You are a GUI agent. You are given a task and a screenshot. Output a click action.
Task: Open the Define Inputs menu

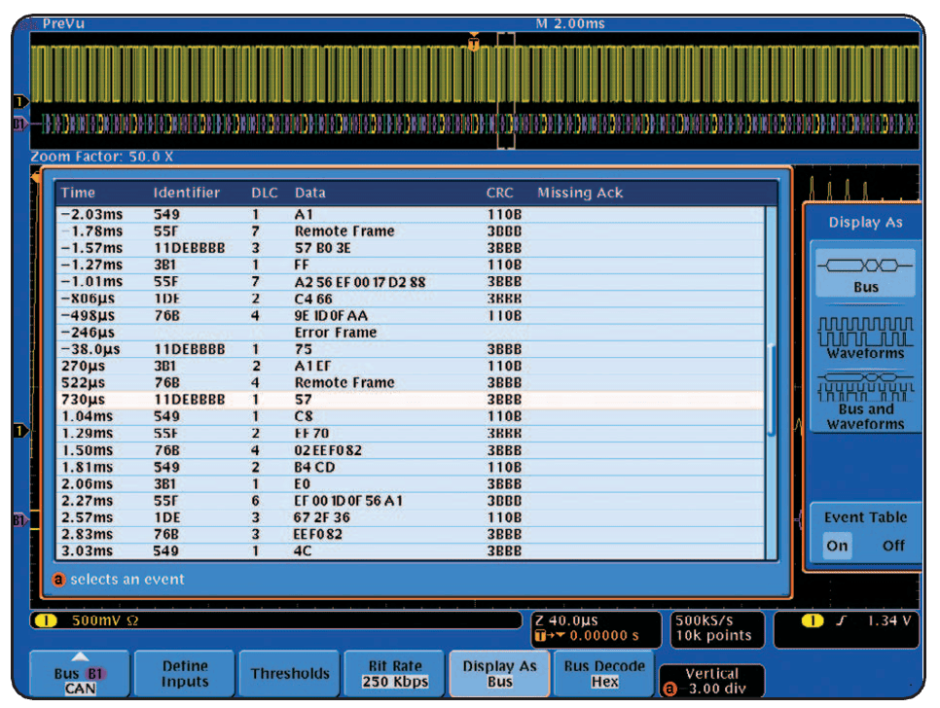[185, 673]
